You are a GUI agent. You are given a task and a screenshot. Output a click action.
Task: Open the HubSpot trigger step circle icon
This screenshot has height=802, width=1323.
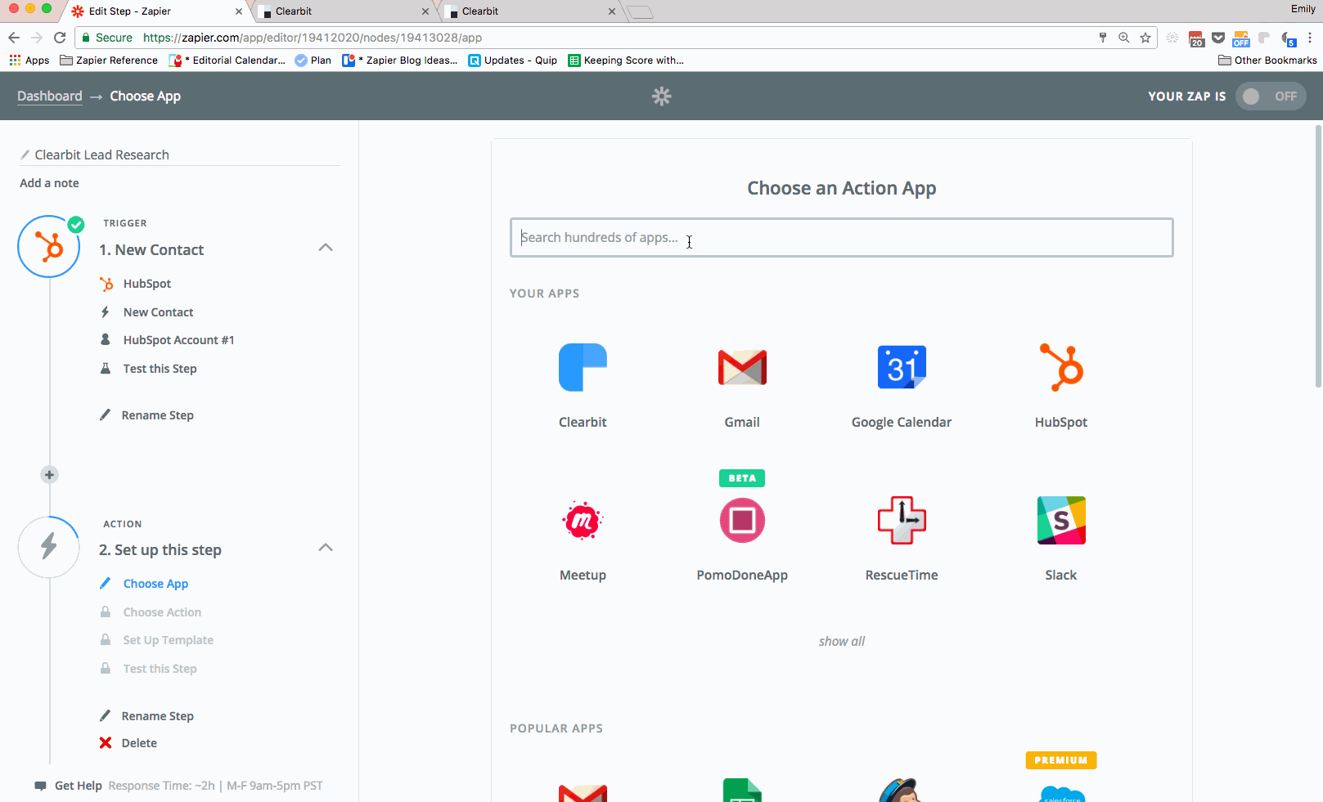[x=49, y=247]
